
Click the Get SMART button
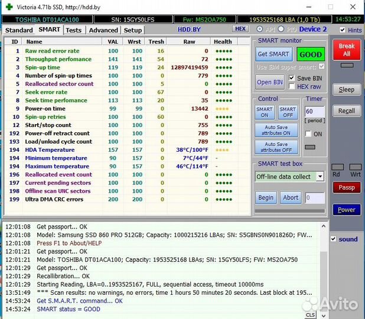click(x=273, y=54)
